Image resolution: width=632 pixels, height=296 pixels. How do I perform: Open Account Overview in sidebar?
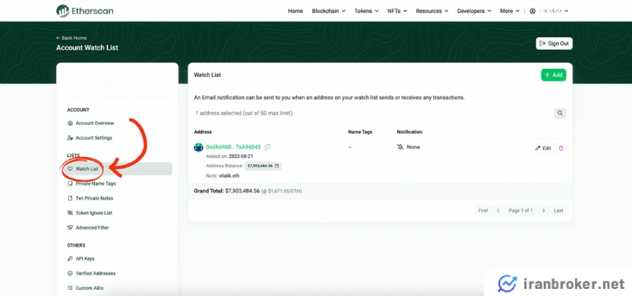(91, 123)
